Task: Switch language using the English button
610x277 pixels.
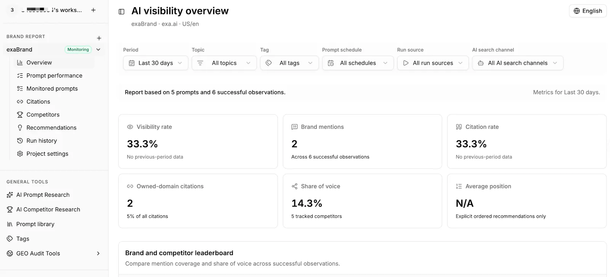Action: [588, 11]
